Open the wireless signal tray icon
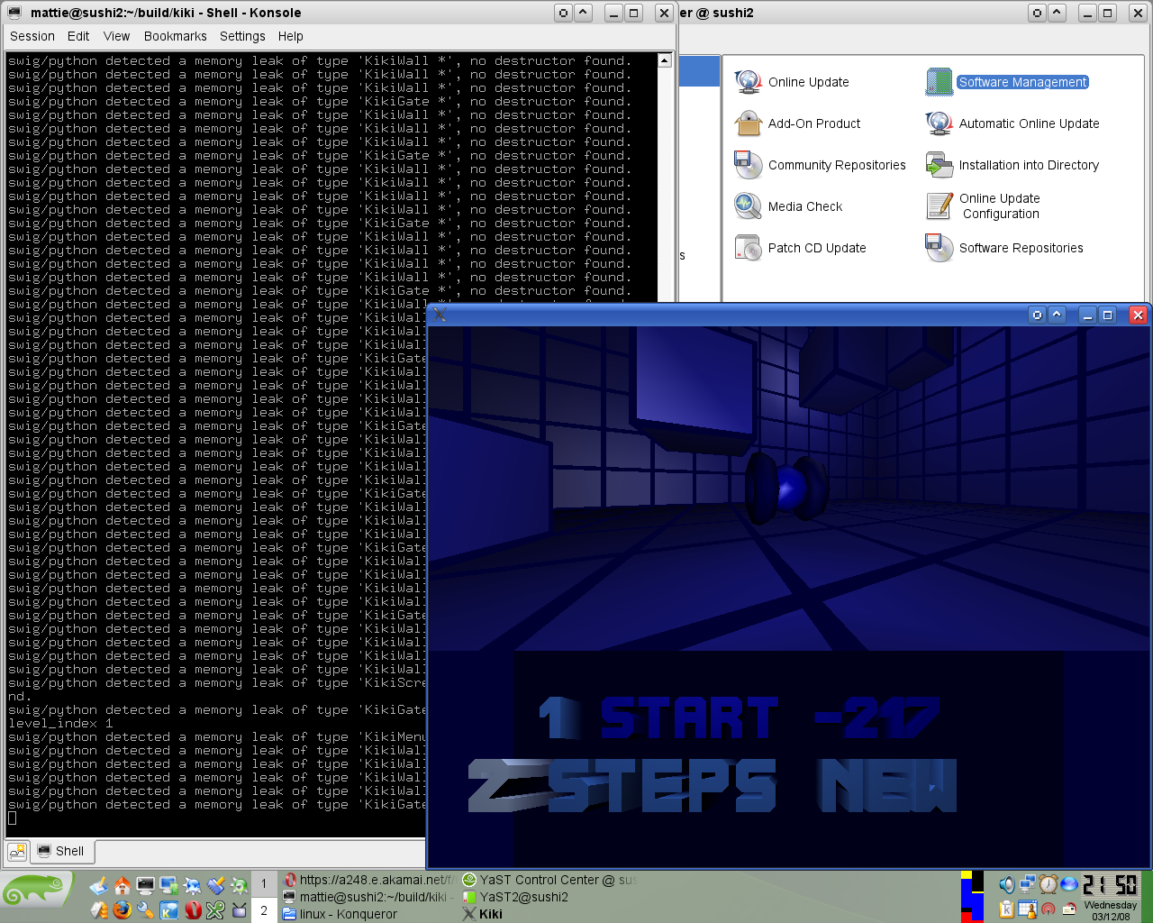 point(1049,909)
